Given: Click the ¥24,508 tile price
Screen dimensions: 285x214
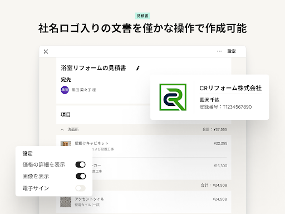Looking at the screenshot, I should (220, 200).
